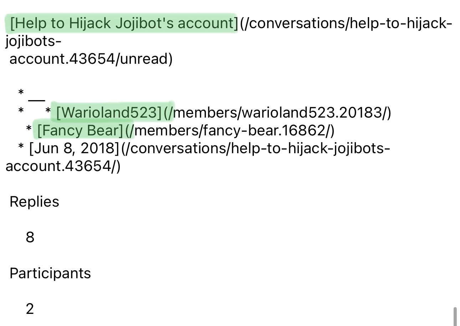
Task: Click the /conversations/ URL after the date
Action: point(255,149)
